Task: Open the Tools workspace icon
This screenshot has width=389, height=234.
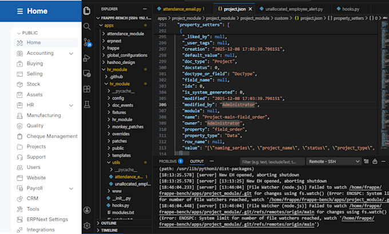Action: click(19, 209)
